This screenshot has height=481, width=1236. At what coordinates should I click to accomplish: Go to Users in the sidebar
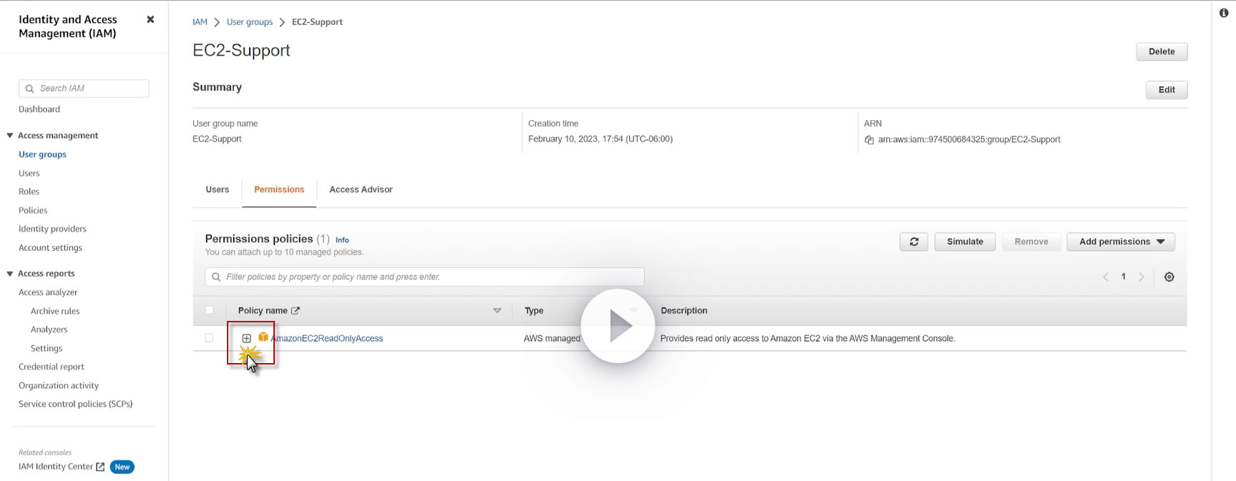point(29,173)
